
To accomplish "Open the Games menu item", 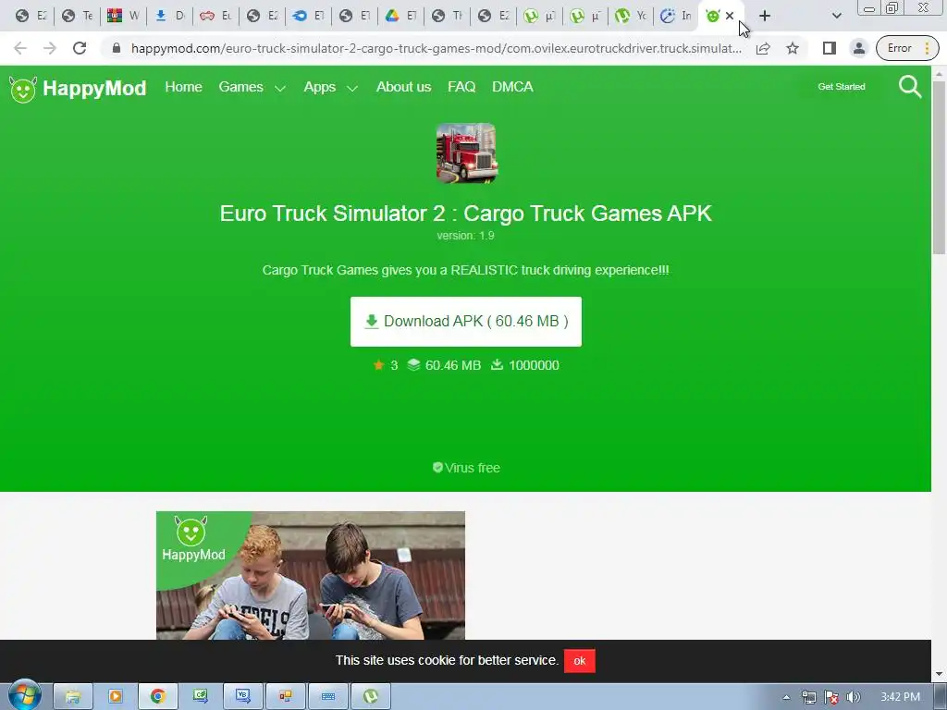I will click(x=241, y=87).
